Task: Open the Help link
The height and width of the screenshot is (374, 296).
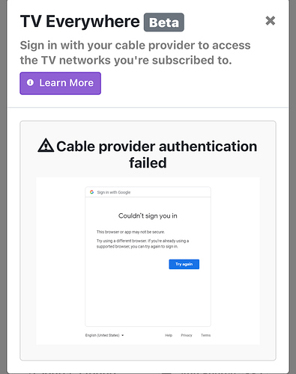Action: 169,335
